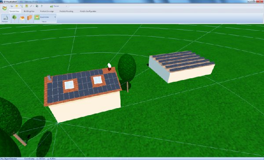The image size is (264, 160).
Task: Switch to the Module Mounting tab
Action: tap(66, 11)
